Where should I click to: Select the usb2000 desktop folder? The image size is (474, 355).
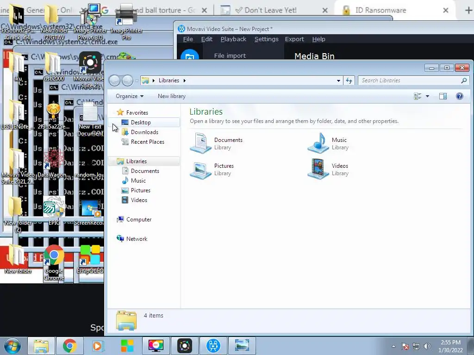click(x=54, y=67)
